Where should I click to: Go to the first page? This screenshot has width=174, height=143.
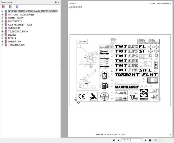coord(114,140)
